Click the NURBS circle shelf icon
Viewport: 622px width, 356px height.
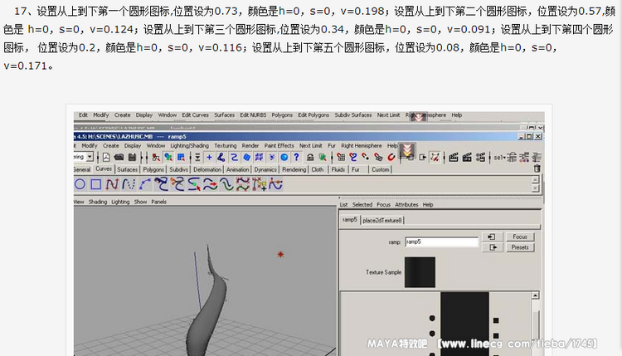[x=81, y=183]
